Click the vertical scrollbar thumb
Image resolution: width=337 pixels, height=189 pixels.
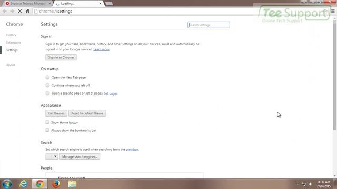[335, 75]
